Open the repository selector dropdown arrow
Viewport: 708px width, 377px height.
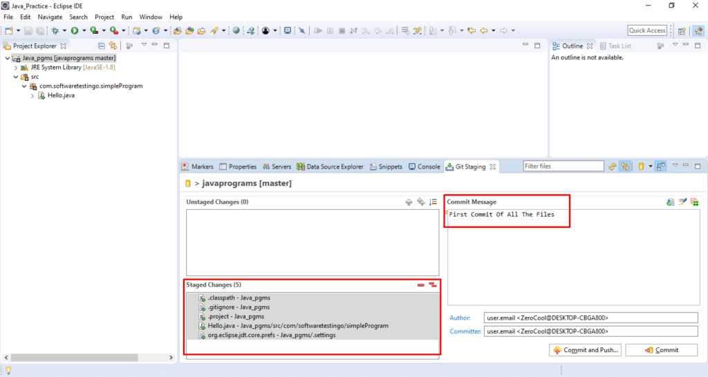651,166
